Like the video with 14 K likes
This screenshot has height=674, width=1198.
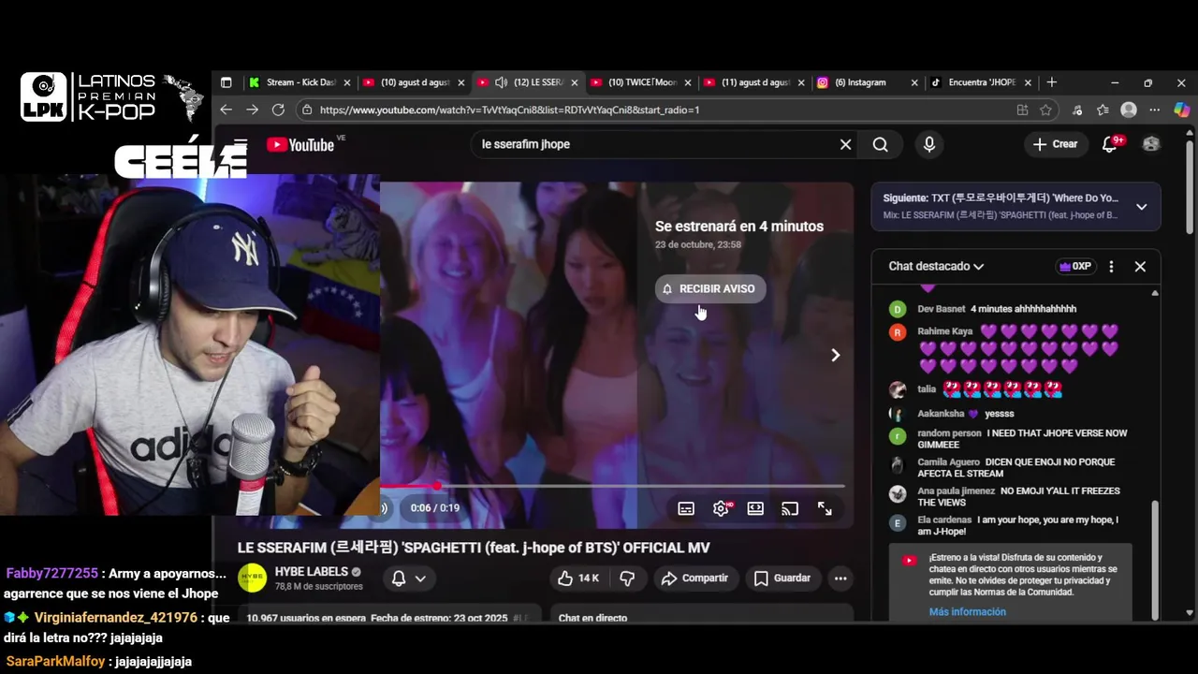click(x=578, y=578)
